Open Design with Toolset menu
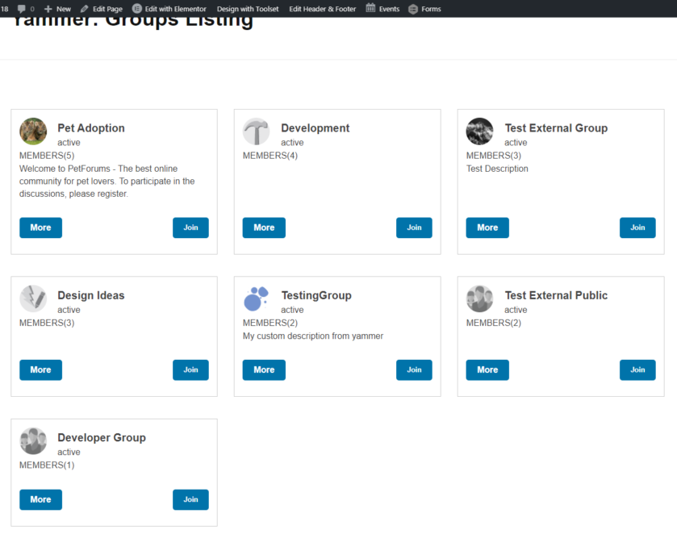 [x=248, y=9]
